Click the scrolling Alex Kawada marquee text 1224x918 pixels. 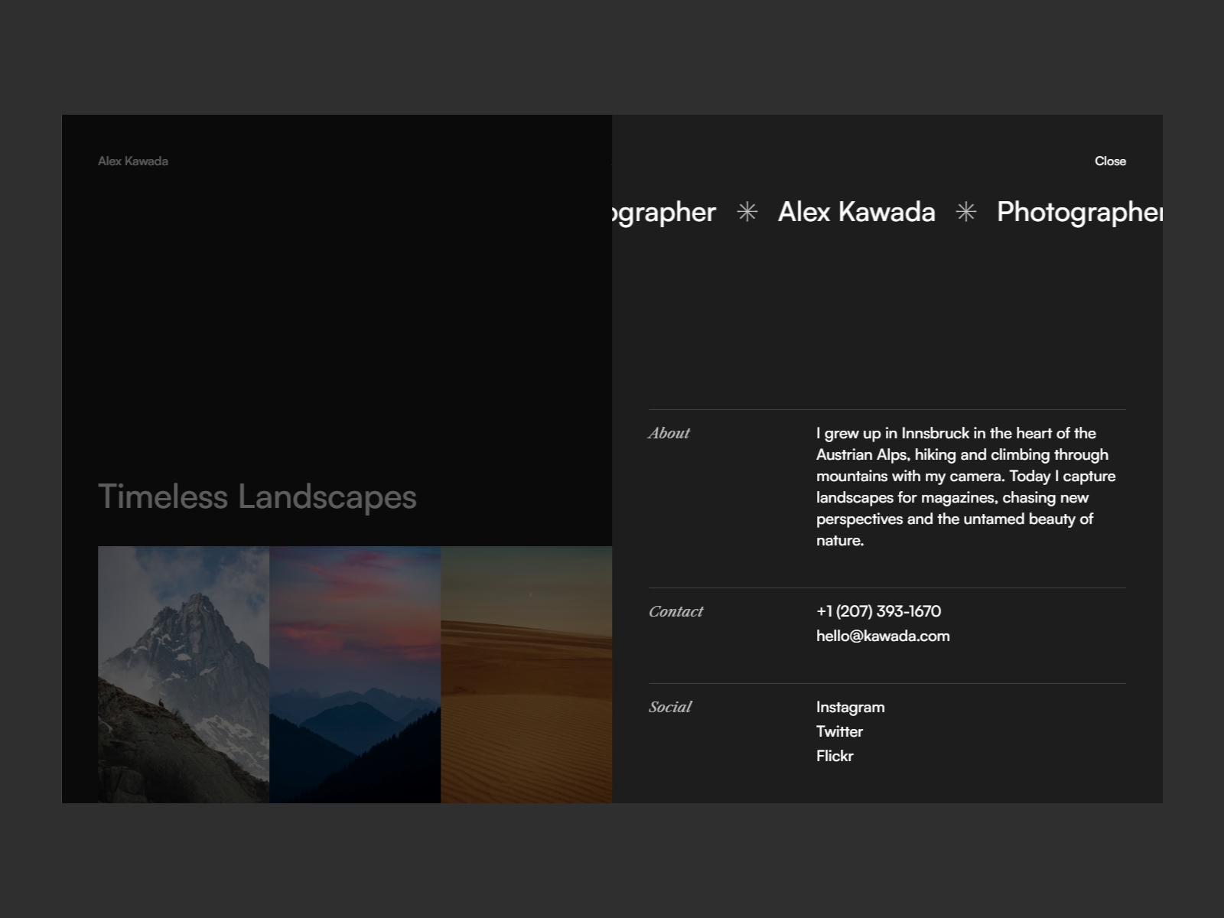(x=857, y=213)
